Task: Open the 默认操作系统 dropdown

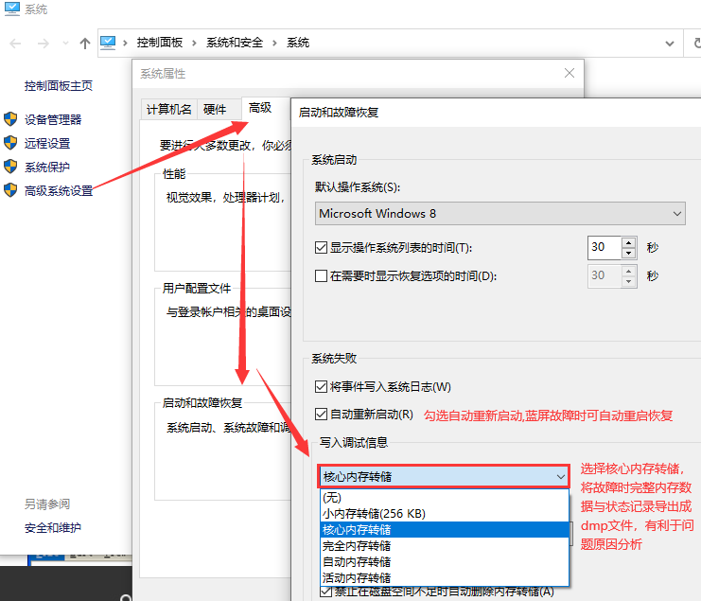Action: pyautogui.click(x=500, y=214)
